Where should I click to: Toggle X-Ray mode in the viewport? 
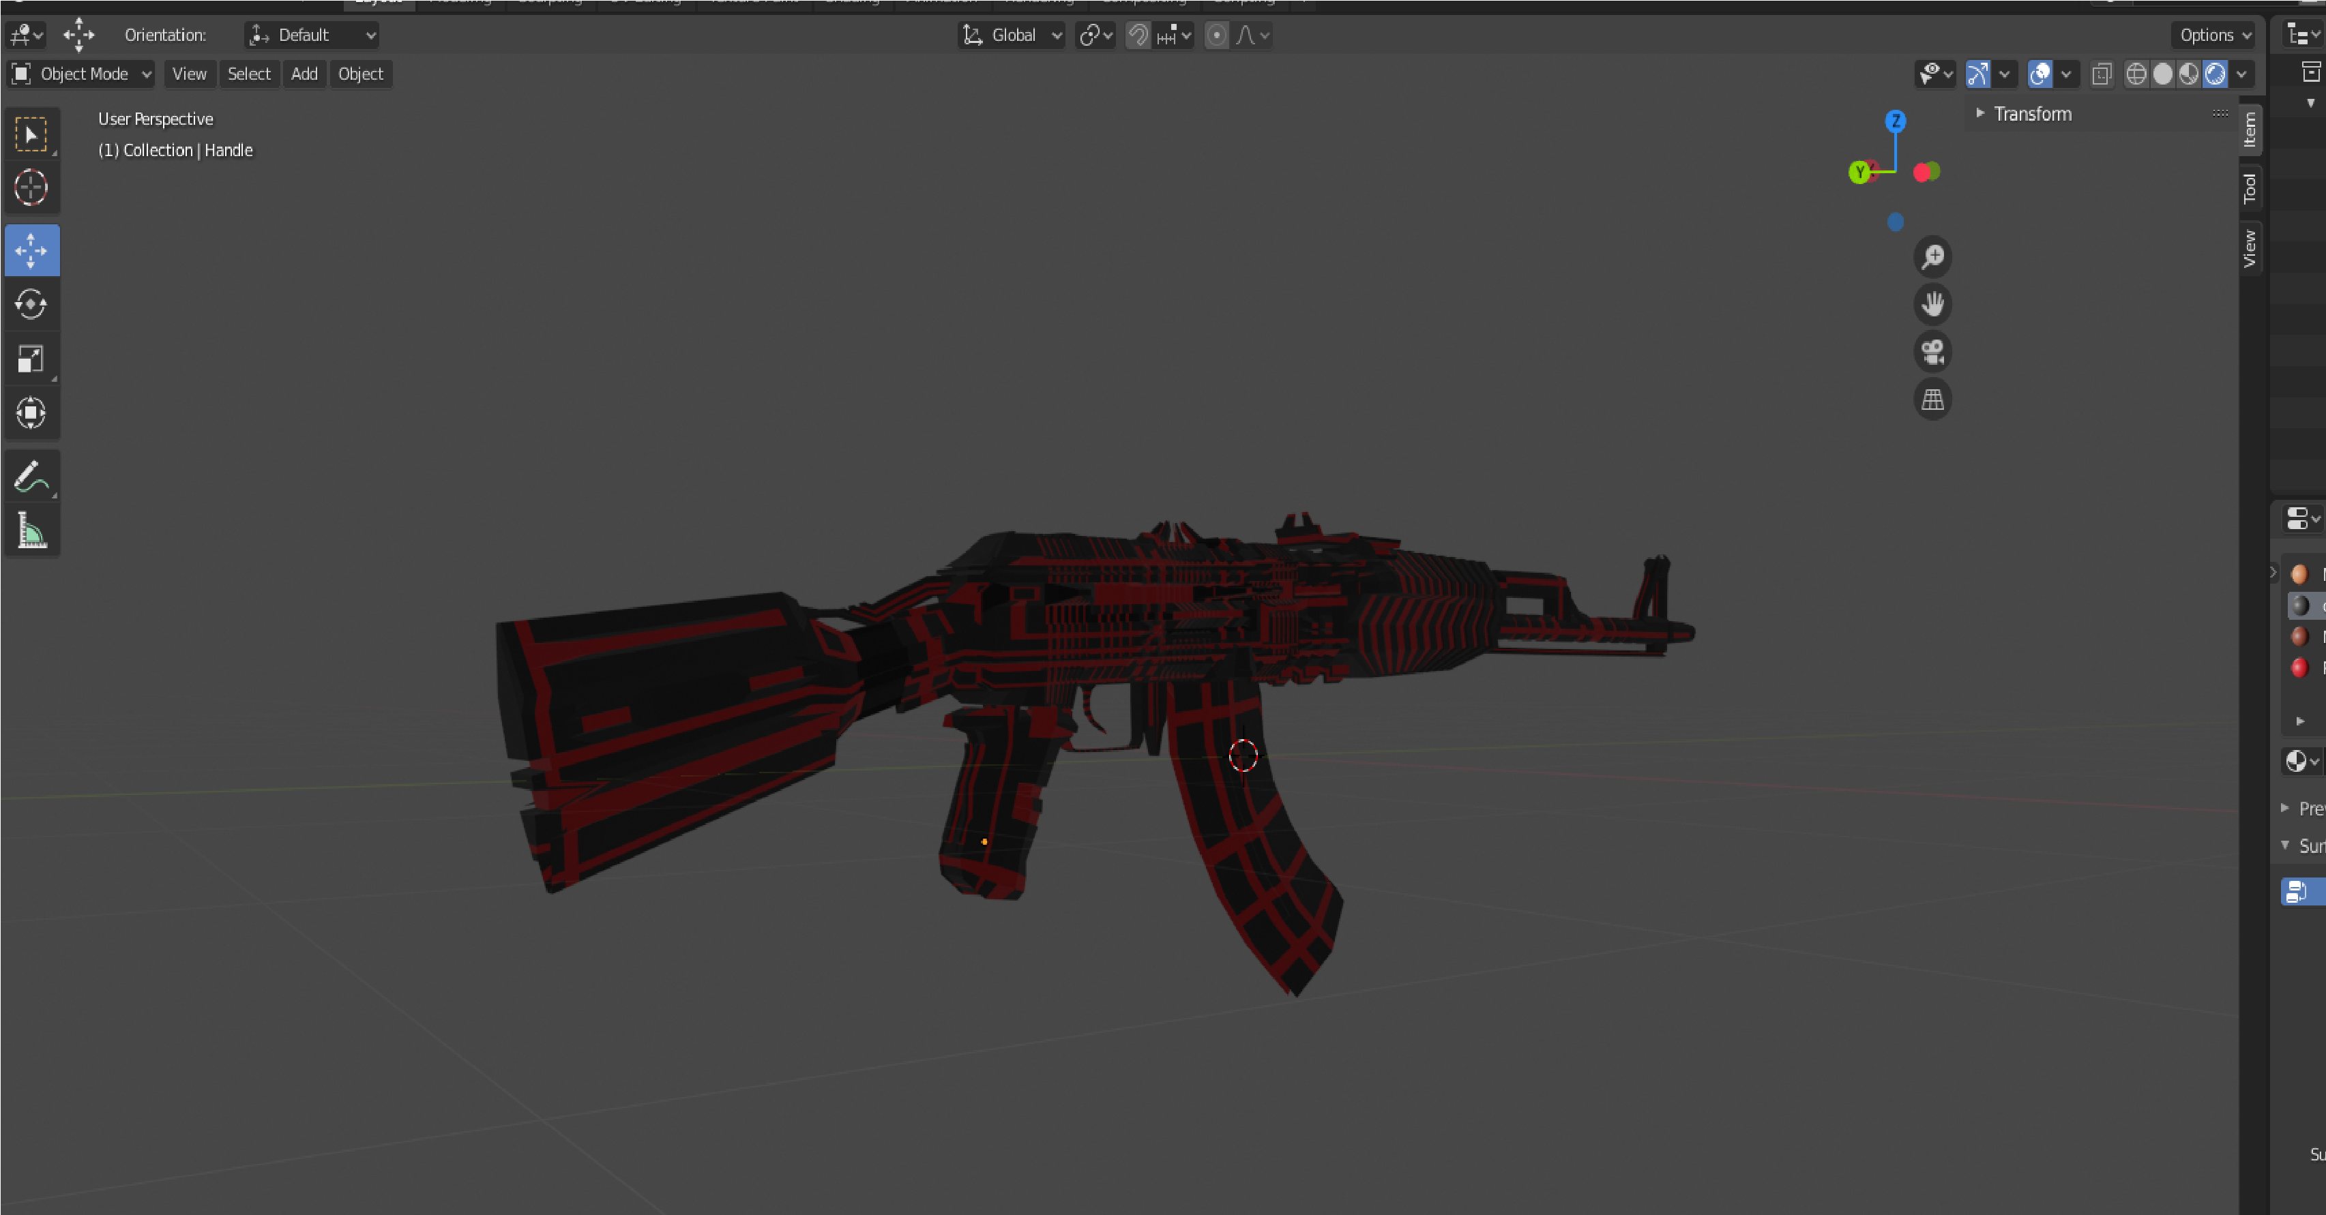pos(2101,74)
